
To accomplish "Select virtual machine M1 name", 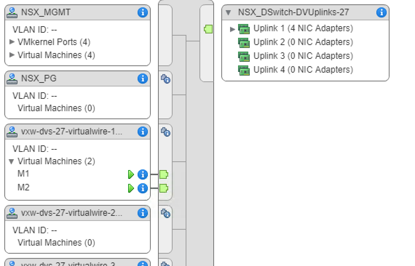I will pyautogui.click(x=23, y=174).
